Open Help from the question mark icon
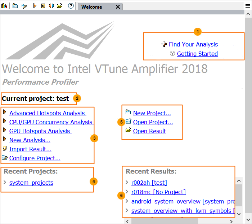This screenshot has height=224, width=252. click(71, 6)
